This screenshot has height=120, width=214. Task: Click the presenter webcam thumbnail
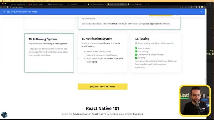tap(195, 101)
